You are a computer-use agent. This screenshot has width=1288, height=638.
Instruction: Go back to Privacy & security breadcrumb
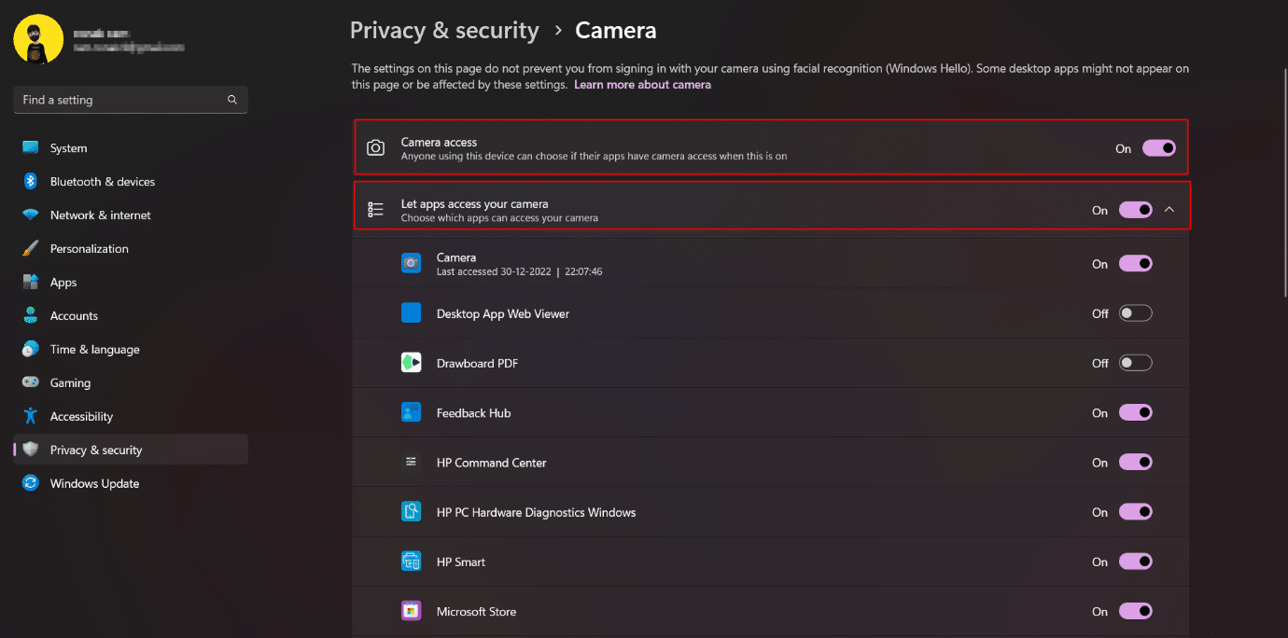pos(444,31)
